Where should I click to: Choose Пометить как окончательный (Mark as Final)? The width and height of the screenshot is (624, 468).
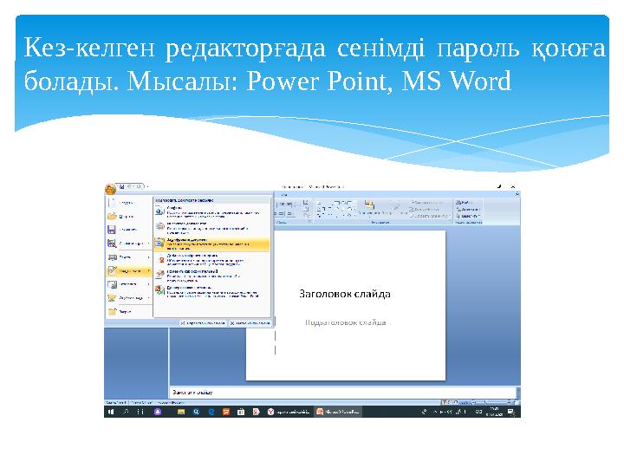pos(212,276)
